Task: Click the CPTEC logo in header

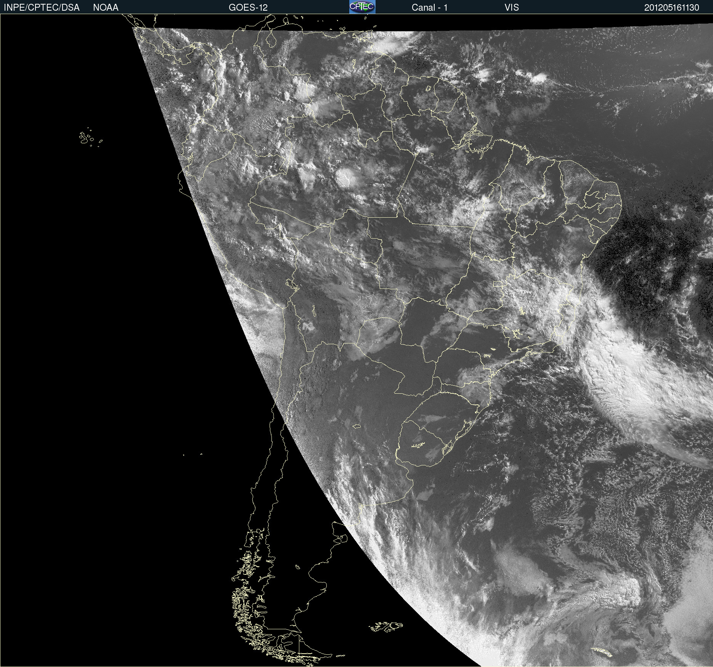Action: coord(362,7)
